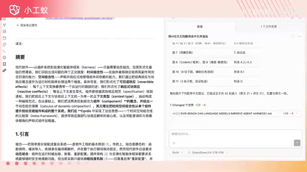Viewport: 307px width, 172px height.
Task: Click the model icon before Qwen/Qwen3.6-27B-FP8
Action: [x=189, y=152]
